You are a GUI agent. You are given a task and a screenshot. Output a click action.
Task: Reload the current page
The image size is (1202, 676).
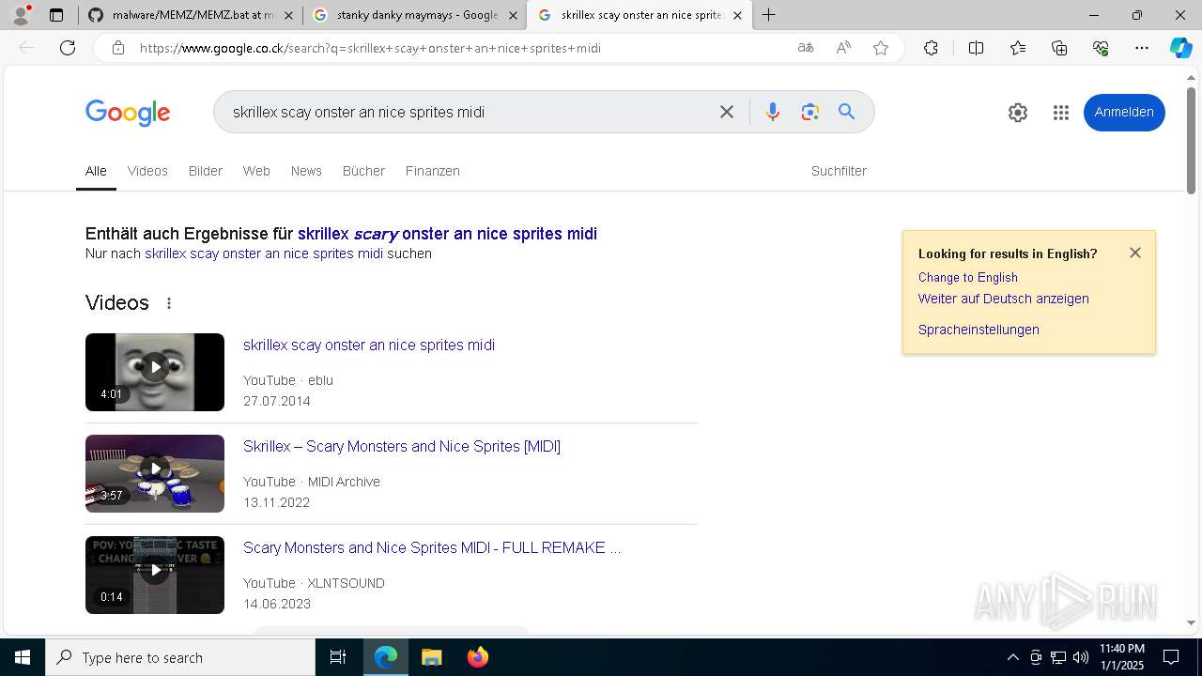click(x=68, y=48)
